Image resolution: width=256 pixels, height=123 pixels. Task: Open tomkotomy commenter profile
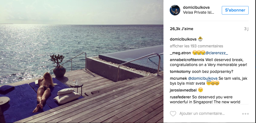point(180,71)
